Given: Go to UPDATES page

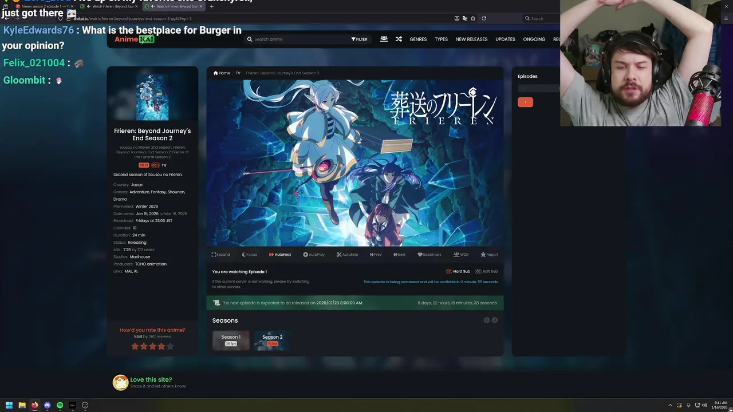Looking at the screenshot, I should [x=505, y=39].
